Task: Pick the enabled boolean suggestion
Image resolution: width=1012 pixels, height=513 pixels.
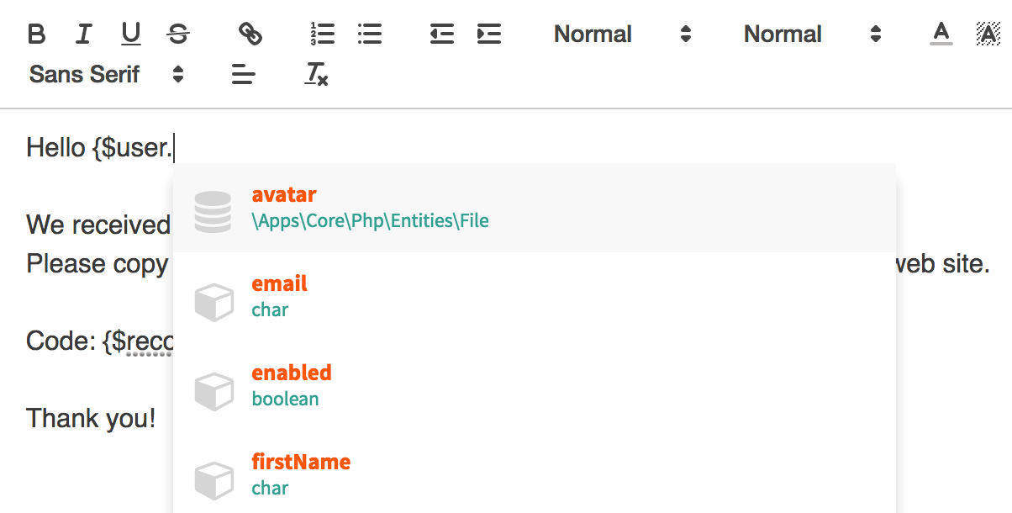Action: [x=534, y=386]
